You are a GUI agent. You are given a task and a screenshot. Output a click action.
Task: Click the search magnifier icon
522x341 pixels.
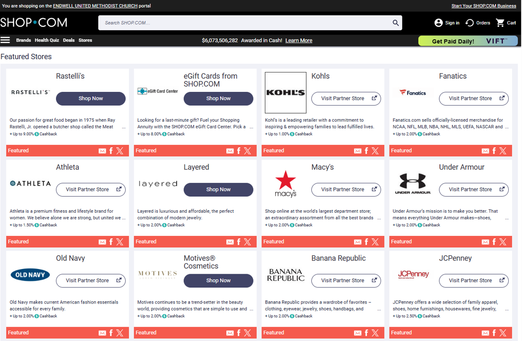pyautogui.click(x=395, y=23)
